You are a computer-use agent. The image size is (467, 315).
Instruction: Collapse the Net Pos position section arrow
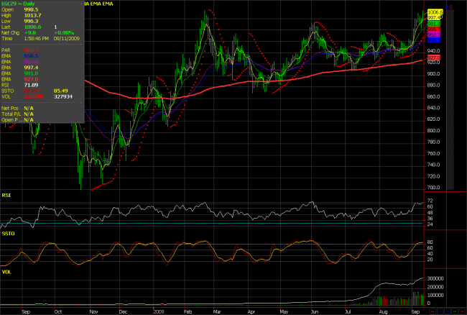pos(80,103)
